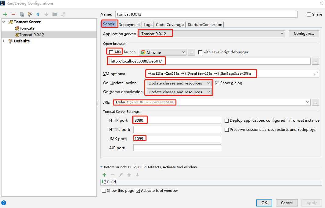
Task: Open JRE dropdown
Action: tap(212, 102)
